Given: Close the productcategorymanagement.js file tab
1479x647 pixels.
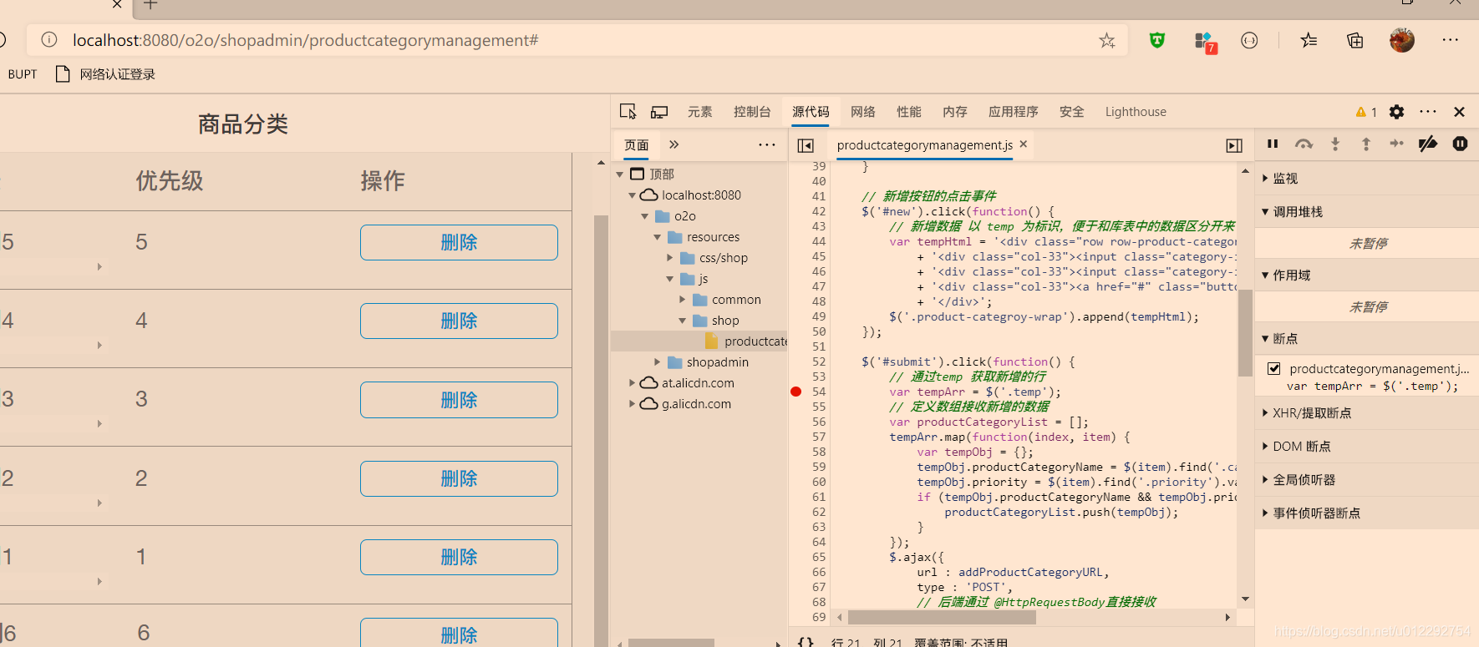Looking at the screenshot, I should [1024, 144].
